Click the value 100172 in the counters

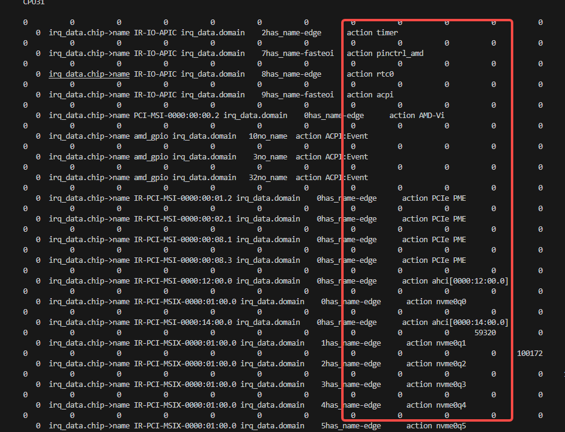coord(530,354)
